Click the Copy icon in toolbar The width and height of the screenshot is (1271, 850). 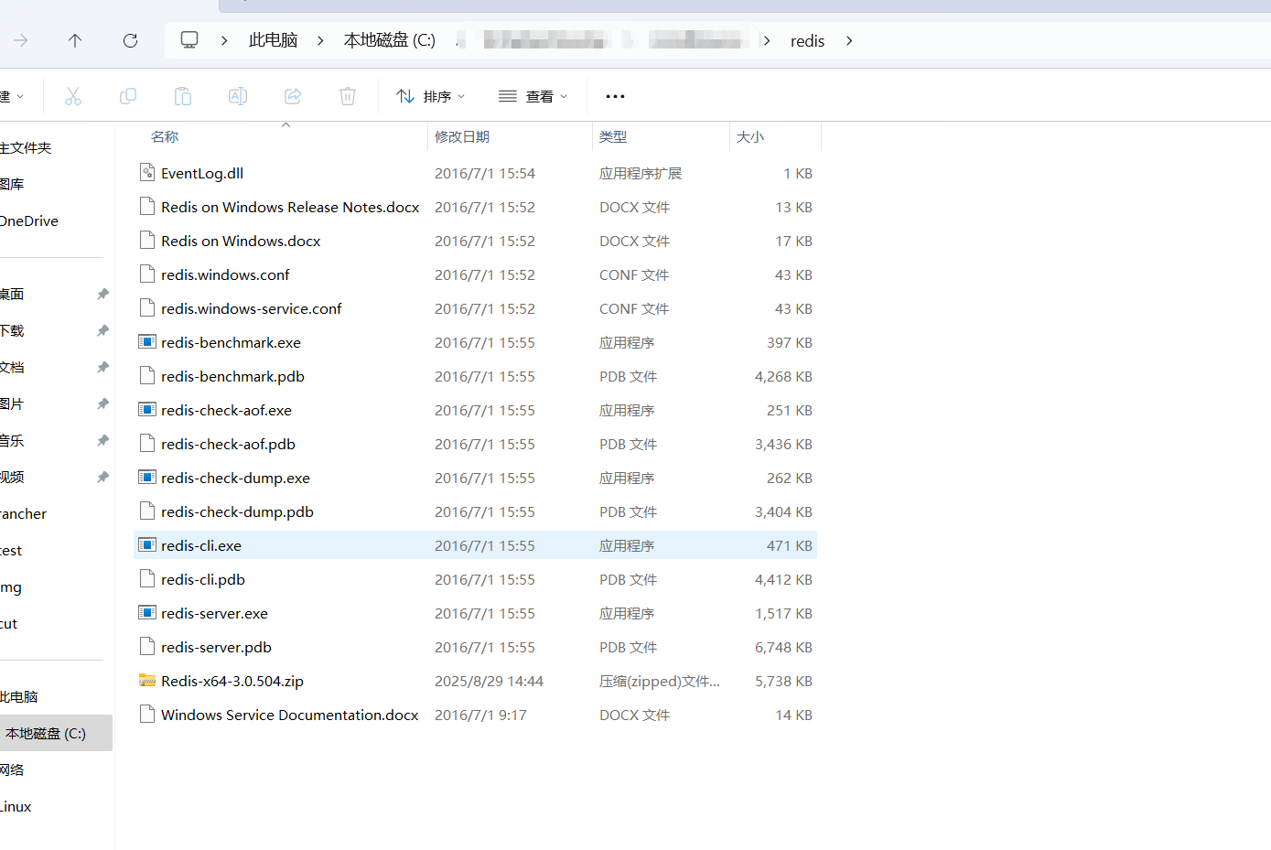coord(128,96)
